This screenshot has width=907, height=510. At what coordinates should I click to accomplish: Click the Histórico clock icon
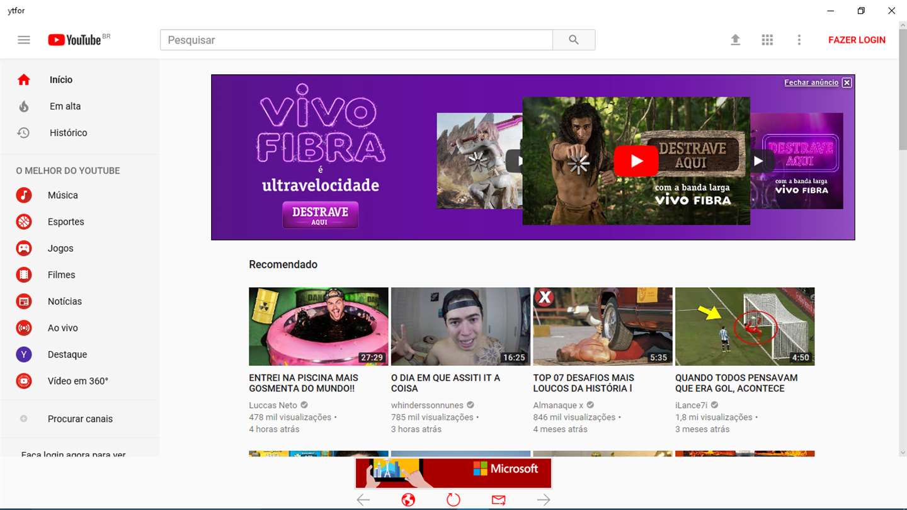(x=23, y=133)
